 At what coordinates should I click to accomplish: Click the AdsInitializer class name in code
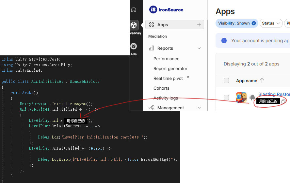(x=47, y=82)
